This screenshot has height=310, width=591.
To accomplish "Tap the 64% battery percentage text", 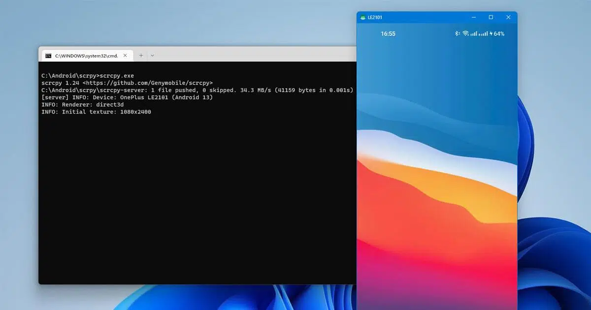I will pyautogui.click(x=499, y=33).
